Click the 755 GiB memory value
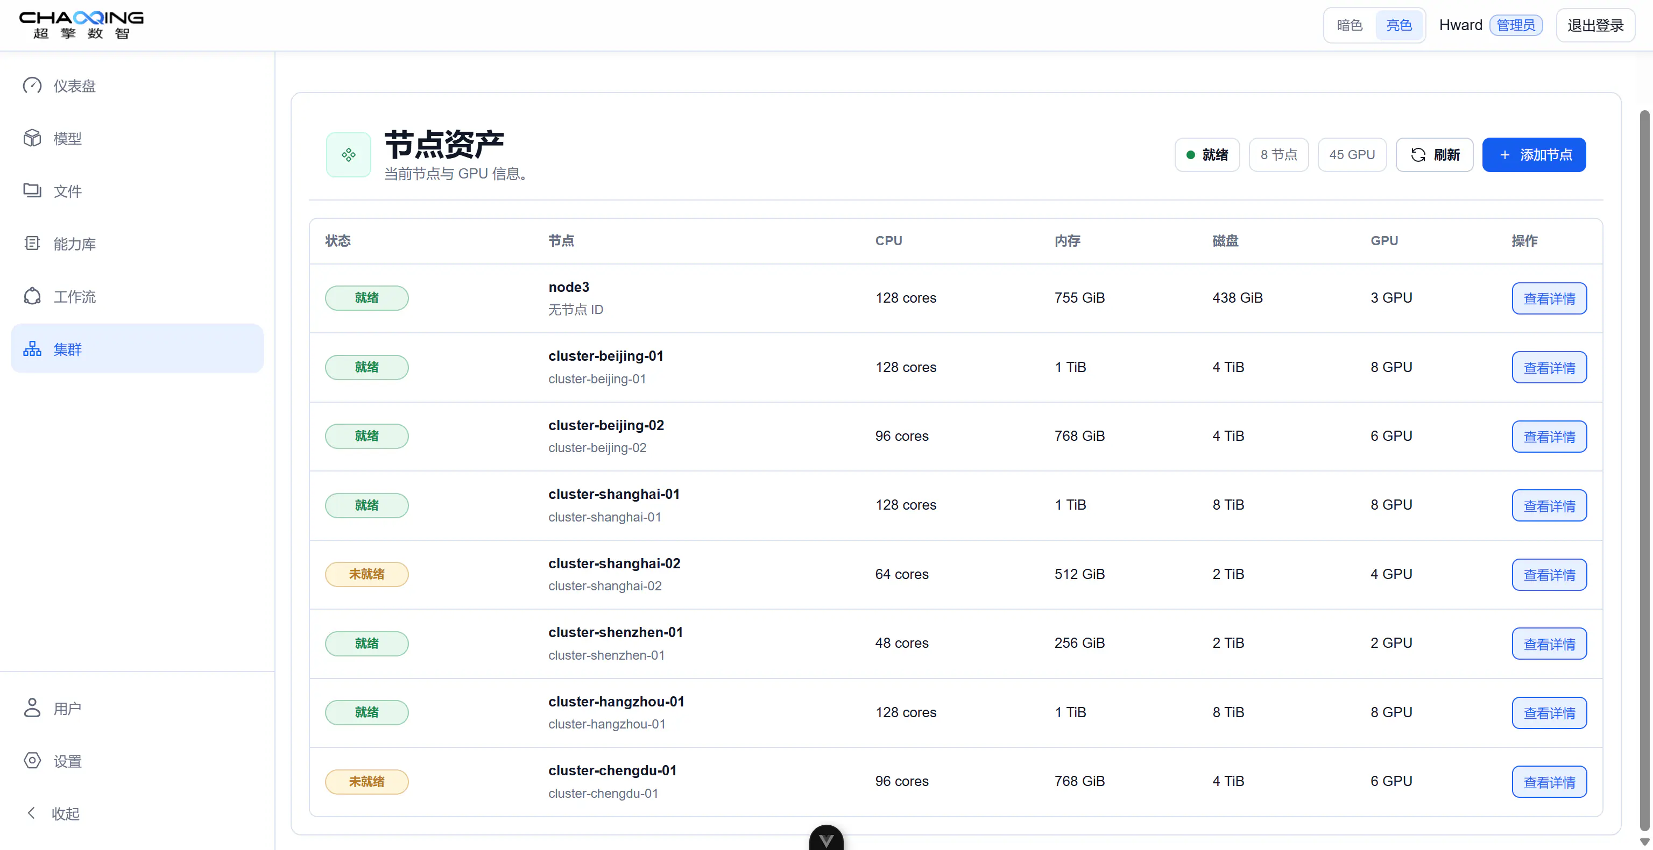 coord(1079,297)
